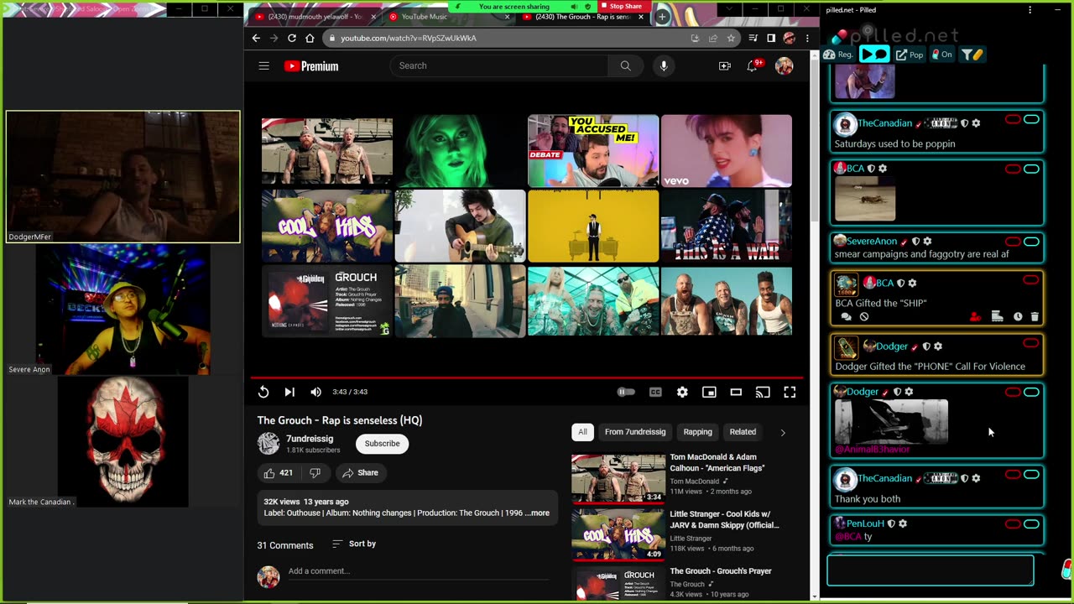Start voice search with the microphone icon
1074x604 pixels.
(664, 65)
